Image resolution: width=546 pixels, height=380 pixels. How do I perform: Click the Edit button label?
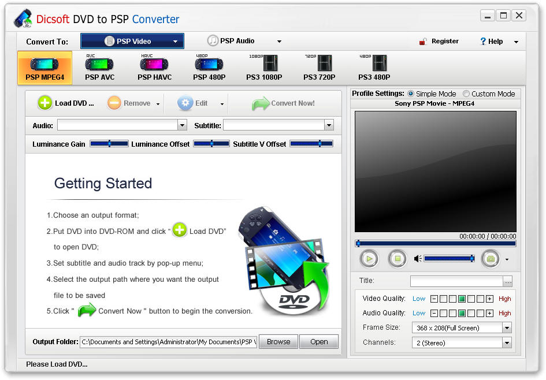coord(201,103)
